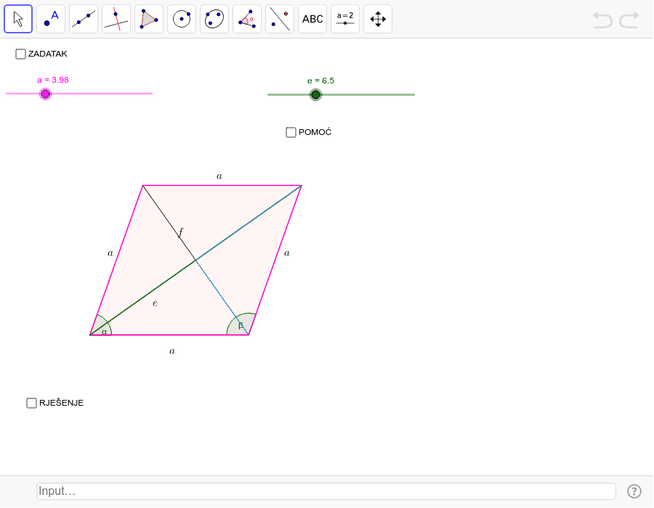Check the POMOĆ checkbox
Image resolution: width=654 pixels, height=508 pixels.
pyautogui.click(x=291, y=132)
